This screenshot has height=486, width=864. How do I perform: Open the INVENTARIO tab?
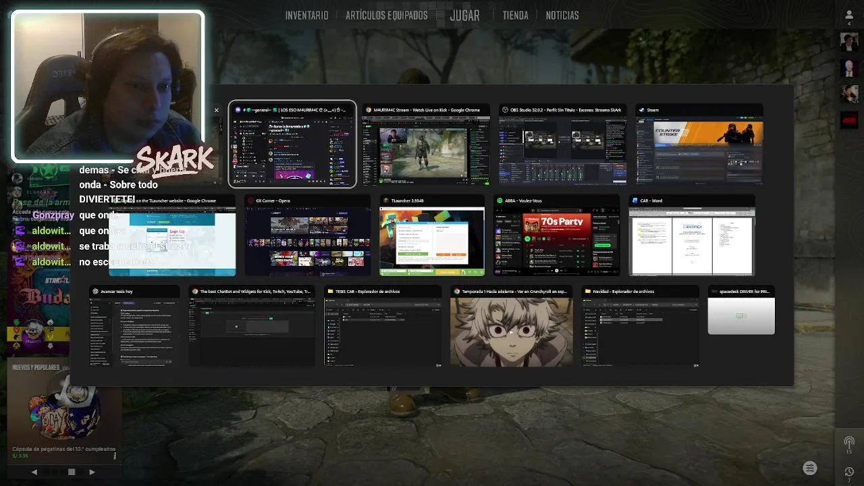click(306, 15)
